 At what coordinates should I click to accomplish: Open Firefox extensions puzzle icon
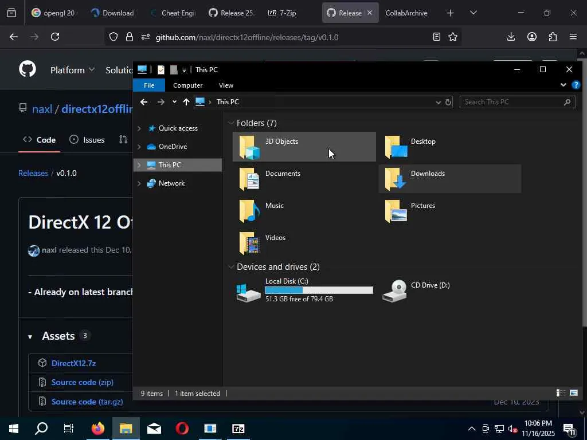553,37
